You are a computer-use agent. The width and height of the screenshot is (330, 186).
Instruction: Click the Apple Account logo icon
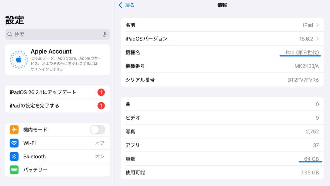click(x=19, y=60)
